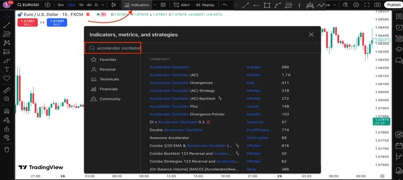Select the crosshair cursor tool
This screenshot has width=403, height=180.
click(x=7, y=16)
